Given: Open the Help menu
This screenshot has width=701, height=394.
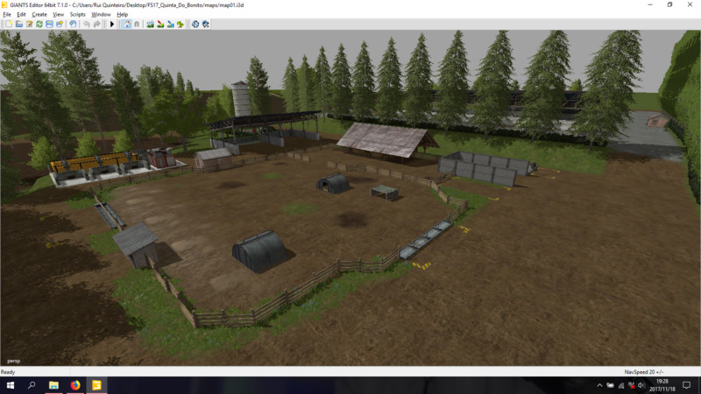Looking at the screenshot, I should (x=122, y=15).
